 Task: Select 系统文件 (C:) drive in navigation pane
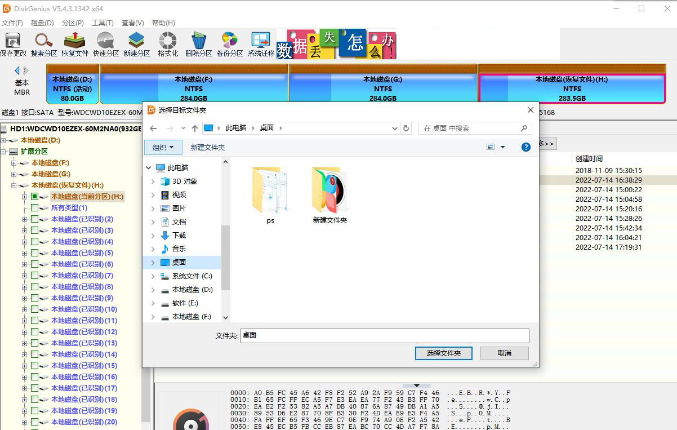[x=186, y=276]
